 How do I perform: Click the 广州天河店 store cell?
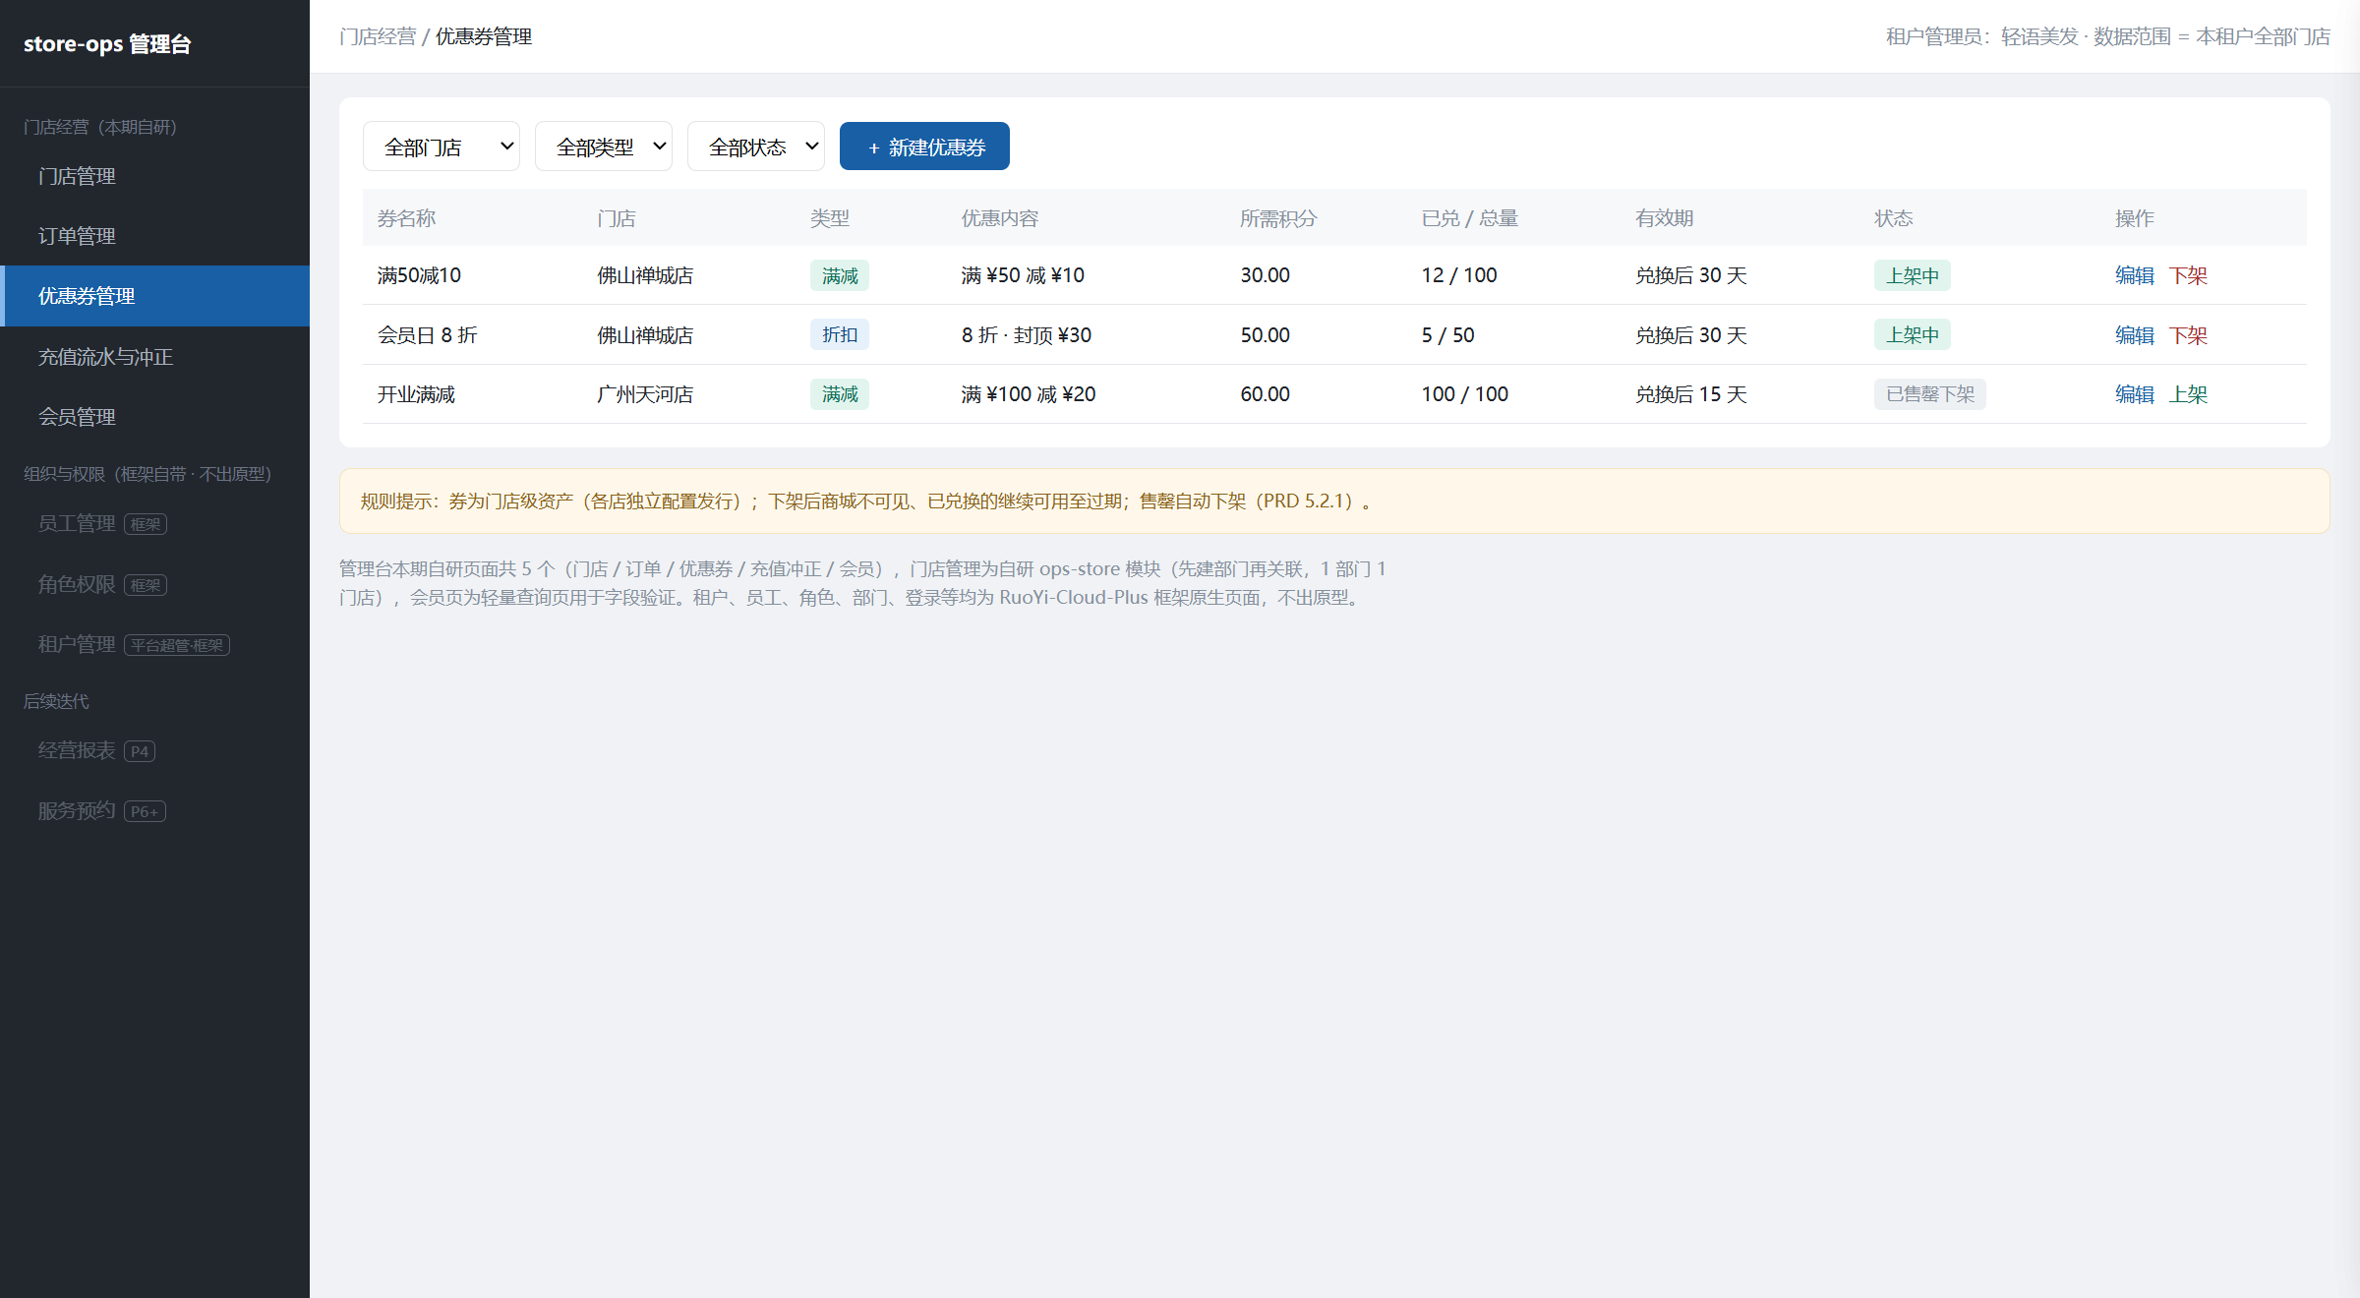coord(645,394)
